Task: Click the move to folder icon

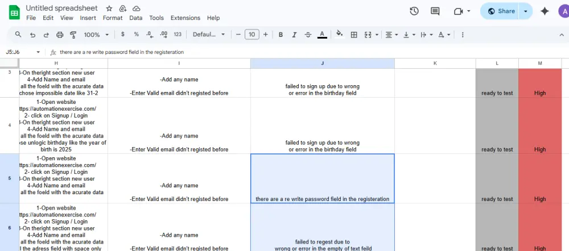Action: [123, 9]
